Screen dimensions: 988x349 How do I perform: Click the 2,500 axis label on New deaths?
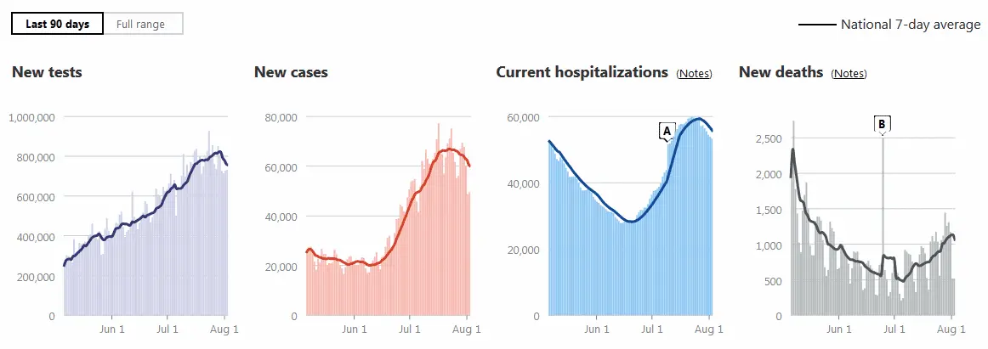(767, 138)
